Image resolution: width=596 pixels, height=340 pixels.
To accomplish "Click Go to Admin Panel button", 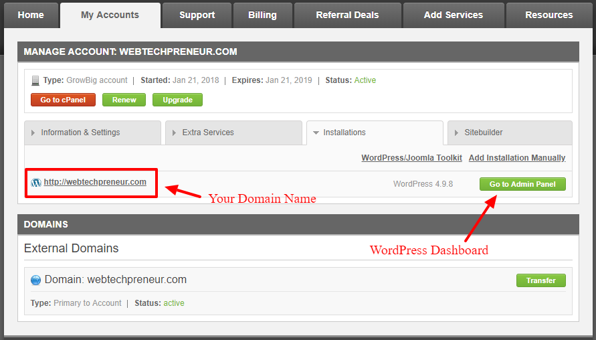I will click(x=522, y=184).
